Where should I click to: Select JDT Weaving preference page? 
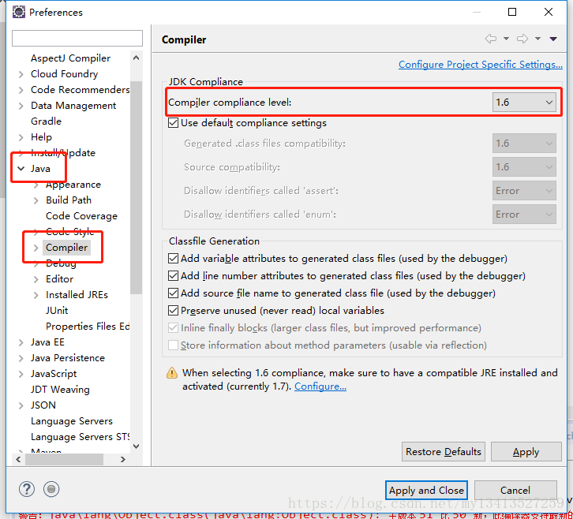60,390
